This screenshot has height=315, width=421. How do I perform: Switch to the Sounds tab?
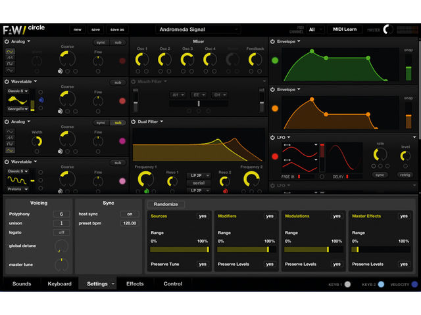point(22,283)
